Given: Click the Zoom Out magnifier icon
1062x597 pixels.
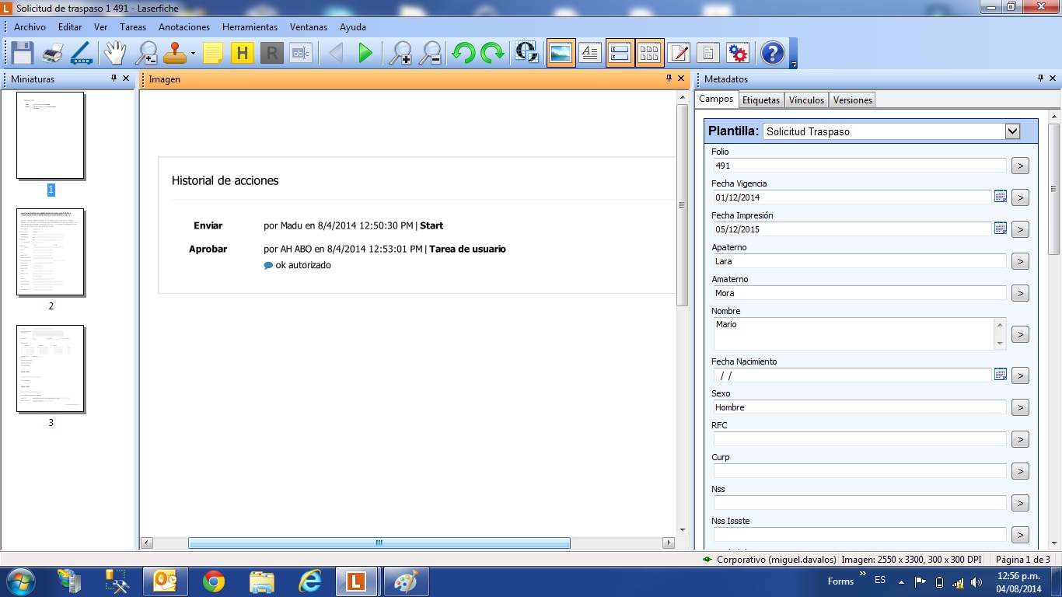Looking at the screenshot, I should point(430,53).
